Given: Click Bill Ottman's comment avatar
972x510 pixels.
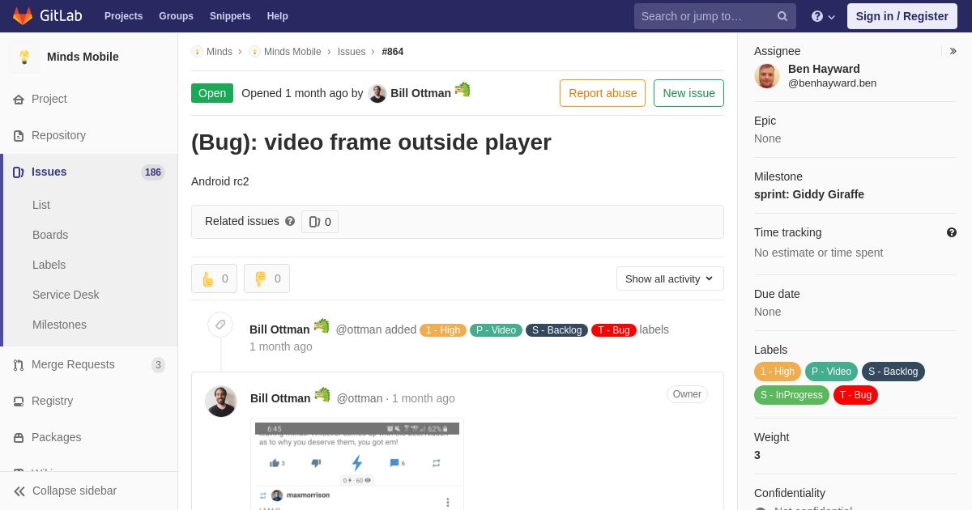Looking at the screenshot, I should [x=220, y=401].
